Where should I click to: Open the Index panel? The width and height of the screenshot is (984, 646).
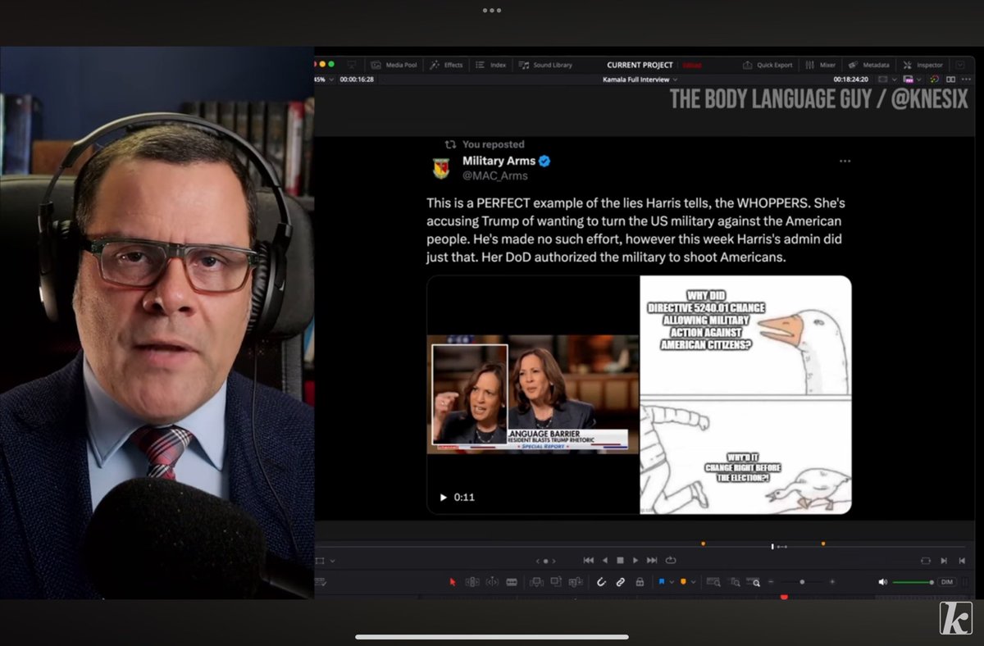[x=491, y=65]
